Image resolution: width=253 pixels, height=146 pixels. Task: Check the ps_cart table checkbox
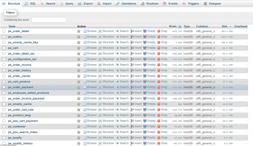pos(4,48)
